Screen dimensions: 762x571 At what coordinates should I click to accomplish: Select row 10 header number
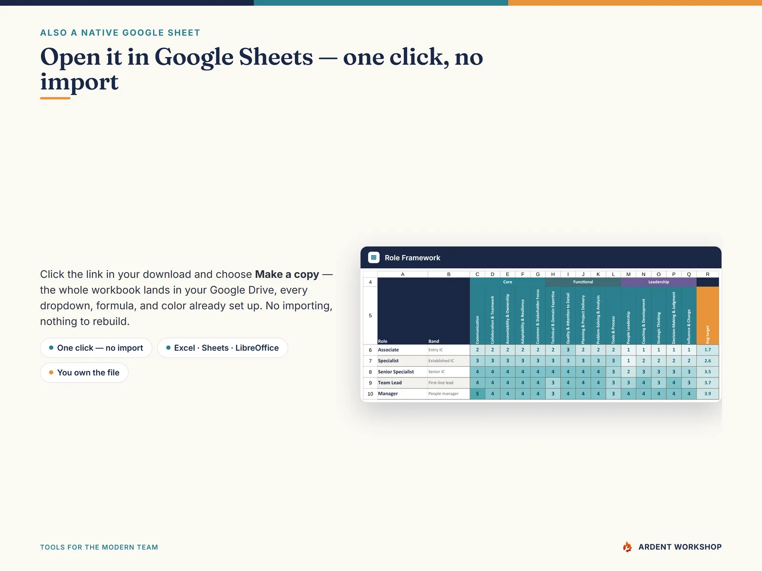(370, 394)
